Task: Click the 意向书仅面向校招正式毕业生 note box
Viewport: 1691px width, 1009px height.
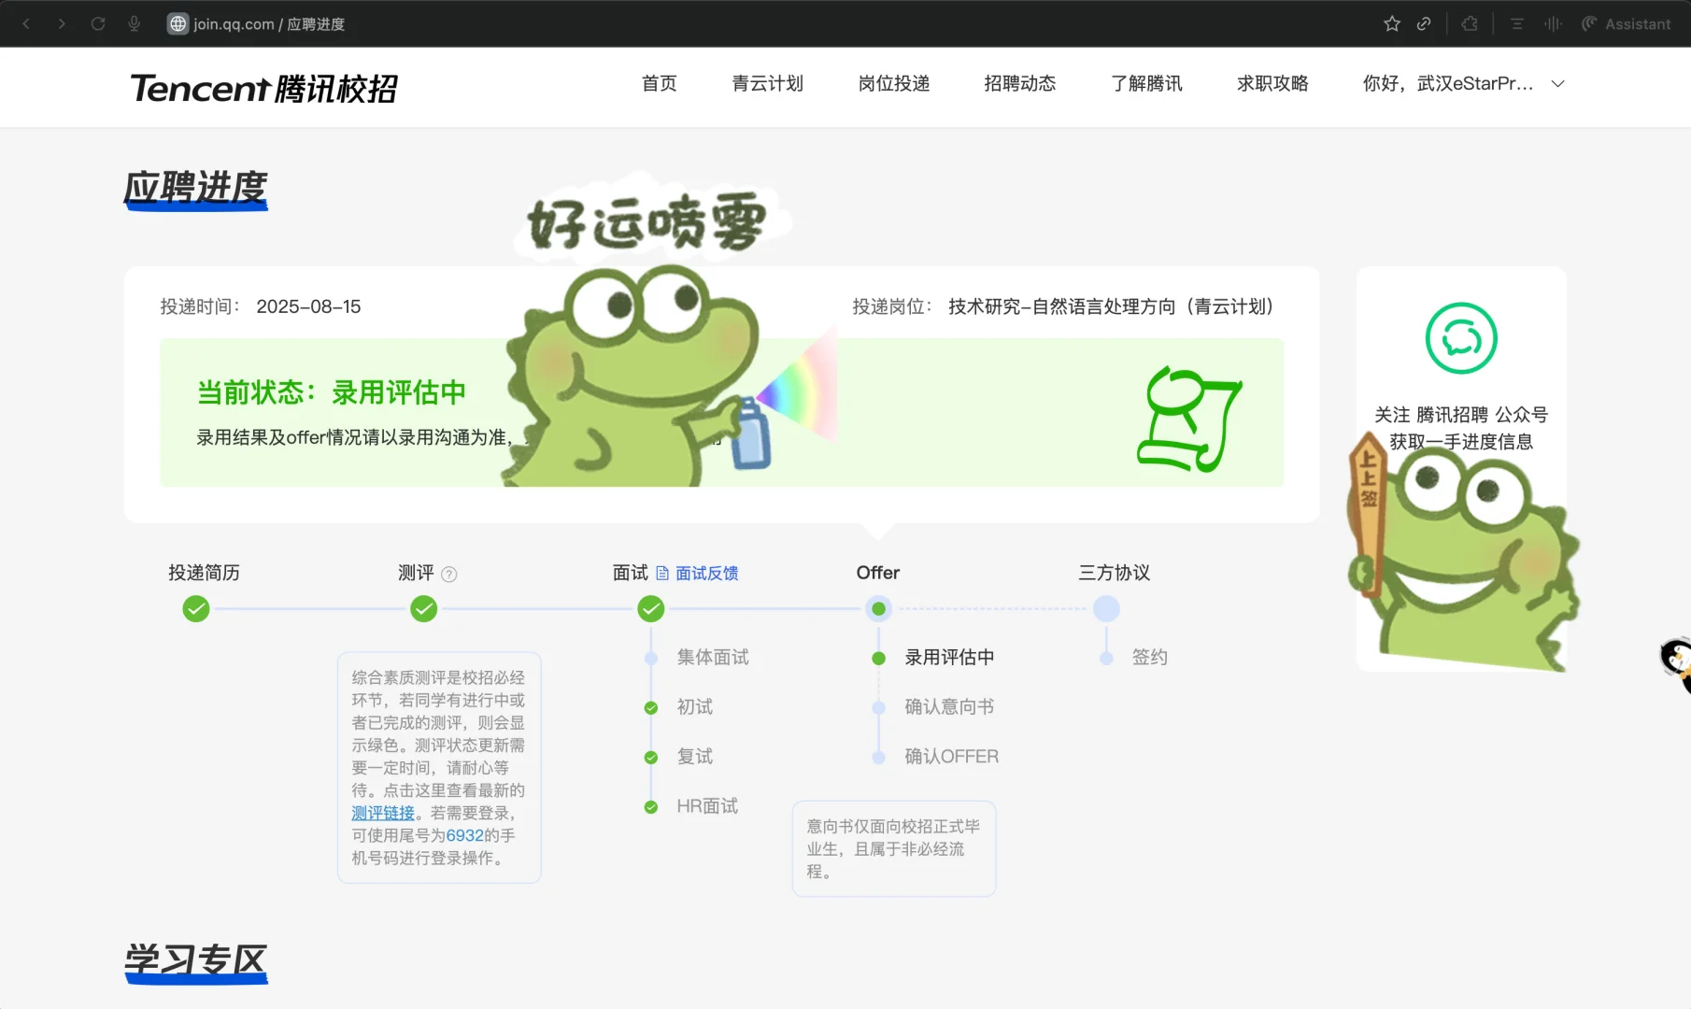Action: point(894,848)
